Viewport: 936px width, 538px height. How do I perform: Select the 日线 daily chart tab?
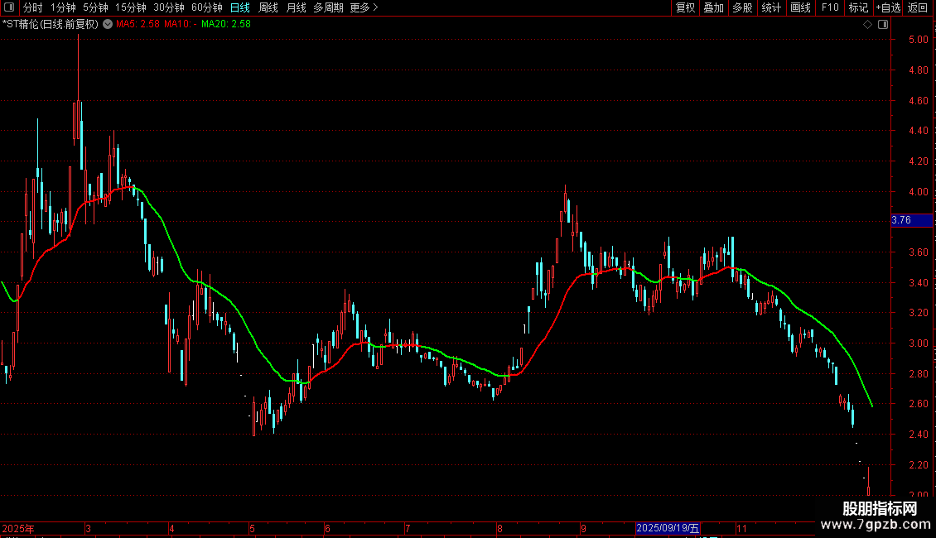(x=240, y=7)
